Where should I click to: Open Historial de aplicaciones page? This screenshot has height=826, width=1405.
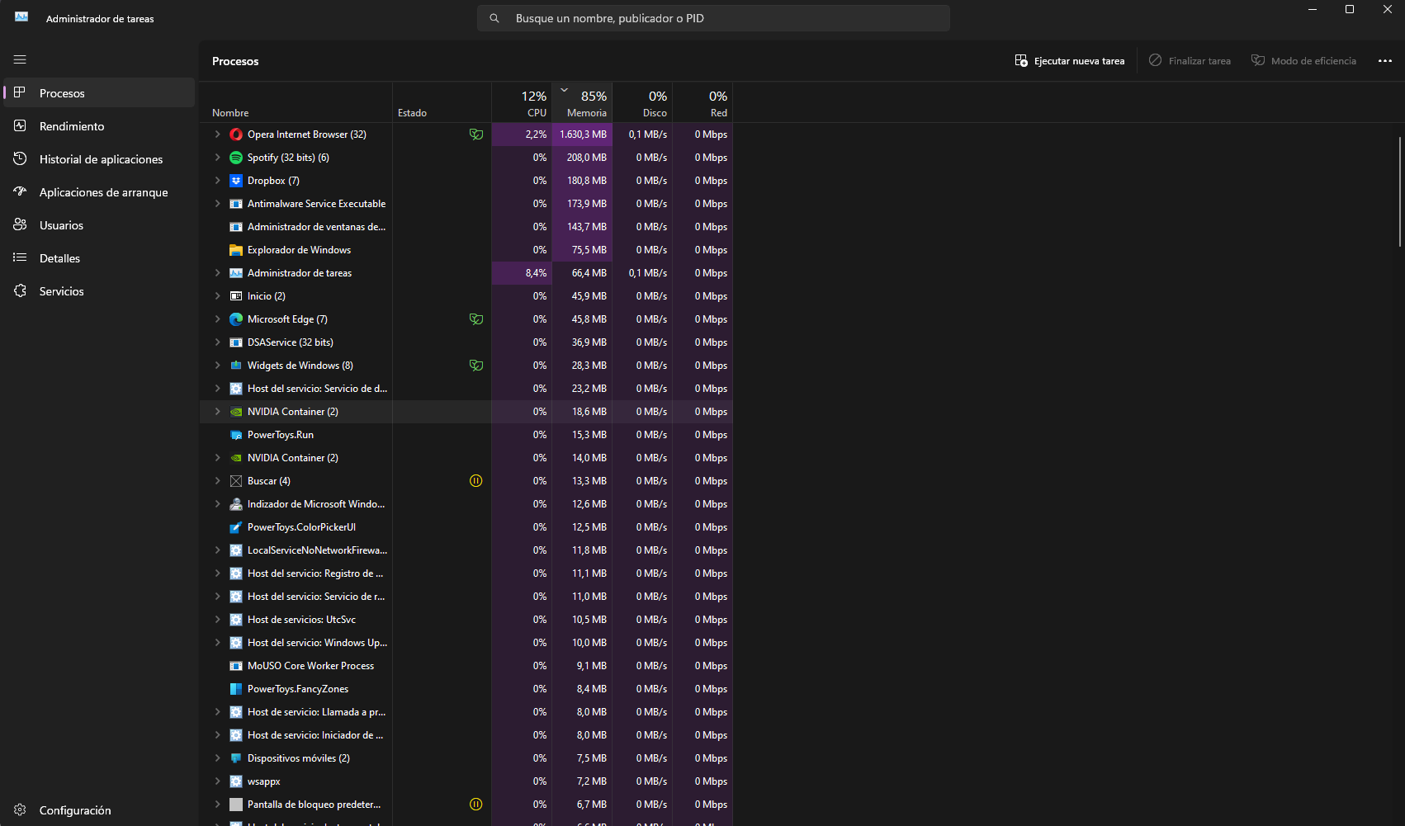(x=99, y=159)
